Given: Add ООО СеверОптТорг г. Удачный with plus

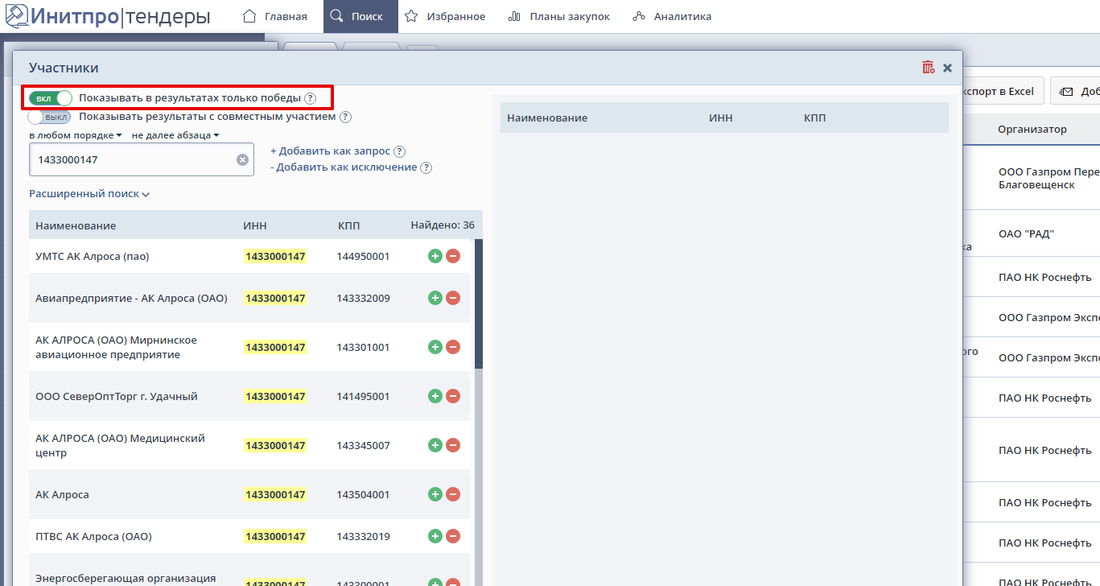Looking at the screenshot, I should 435,396.
